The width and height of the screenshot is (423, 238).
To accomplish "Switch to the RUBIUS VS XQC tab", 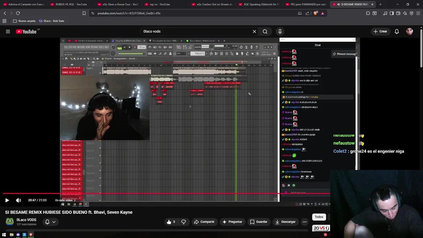I will (x=71, y=4).
